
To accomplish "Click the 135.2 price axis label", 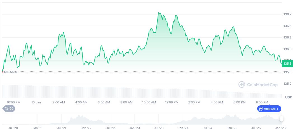I will [287, 84].
